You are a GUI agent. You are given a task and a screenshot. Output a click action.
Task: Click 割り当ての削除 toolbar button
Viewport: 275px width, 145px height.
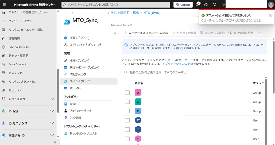click(212, 33)
